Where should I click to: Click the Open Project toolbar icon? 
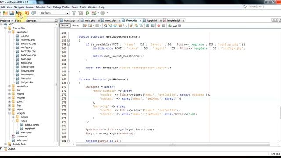click(x=12, y=13)
